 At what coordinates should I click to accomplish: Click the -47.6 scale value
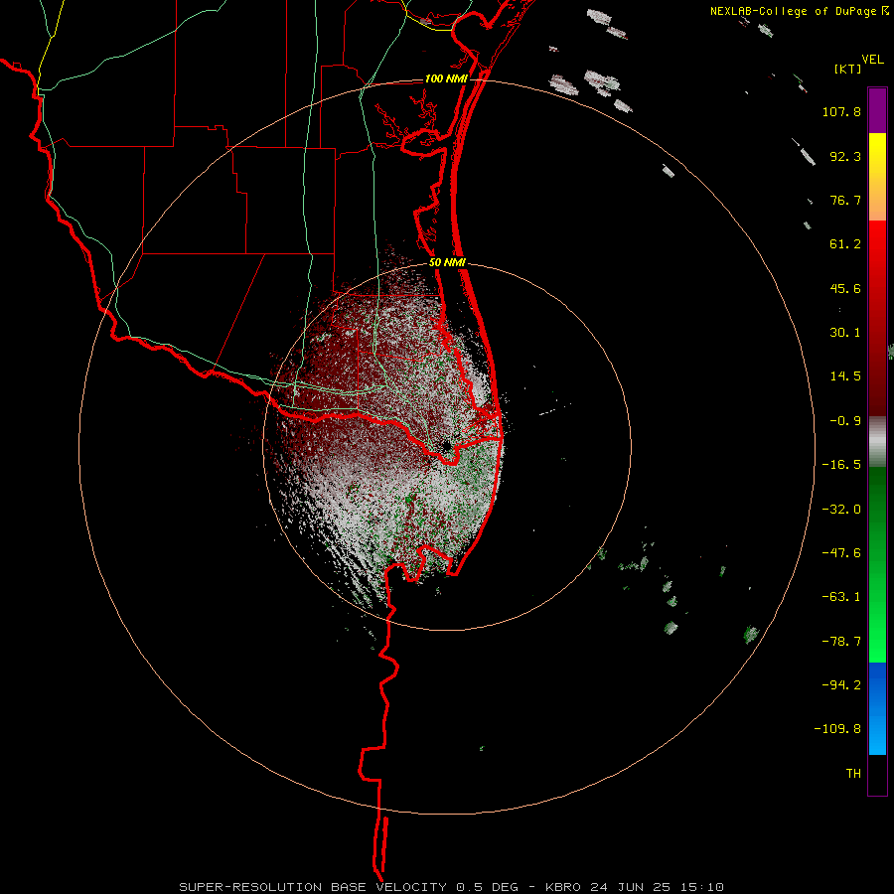pos(841,553)
